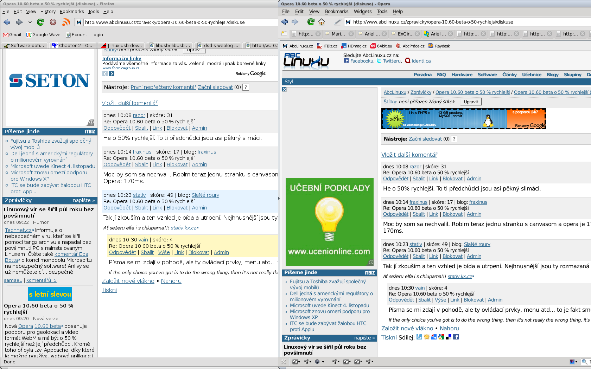Close the Styl panel with X box
Screen dimensions: 591x369
(x=285, y=89)
